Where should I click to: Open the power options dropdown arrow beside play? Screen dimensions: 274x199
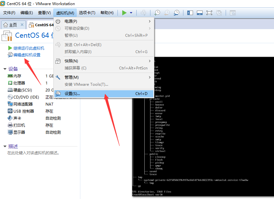(x=131, y=13)
